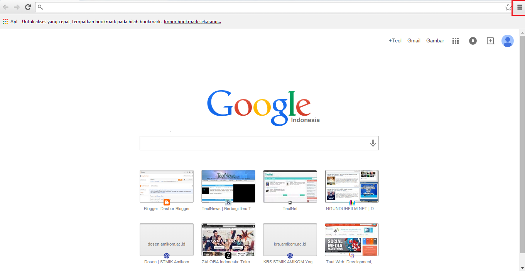Click the scrollbar down arrow

tap(522, 268)
